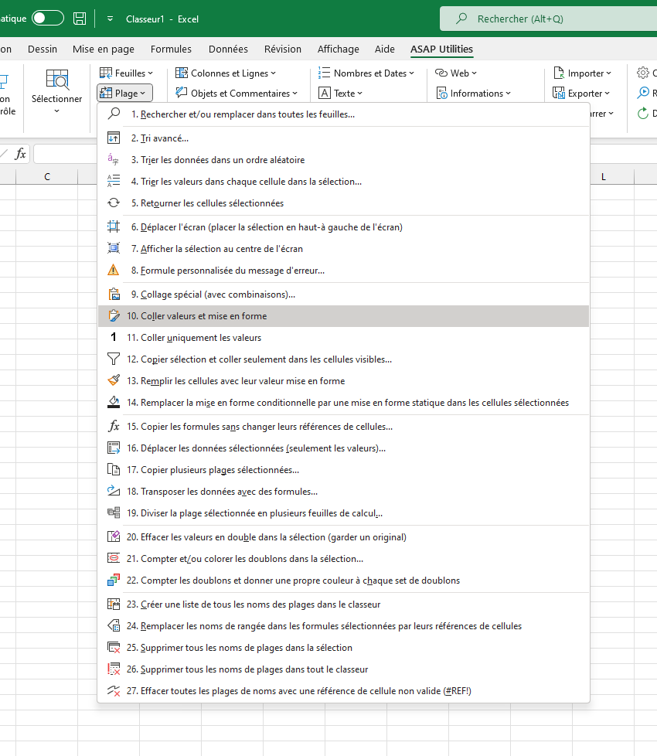657x756 pixels.
Task: Click the Transposer les données icon
Action: pyautogui.click(x=114, y=492)
